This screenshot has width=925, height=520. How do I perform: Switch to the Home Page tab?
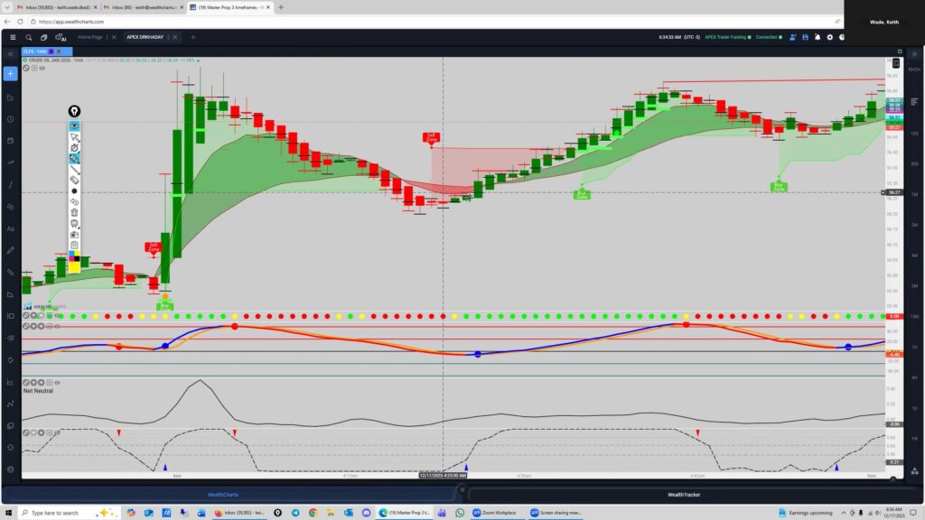pyautogui.click(x=89, y=37)
